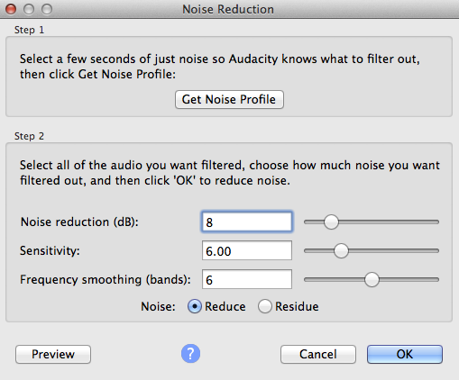Focus the Sensitivity value field showing 6.00
The width and height of the screenshot is (459, 380).
pos(247,250)
